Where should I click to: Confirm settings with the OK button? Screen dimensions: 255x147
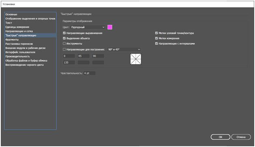click(220, 137)
